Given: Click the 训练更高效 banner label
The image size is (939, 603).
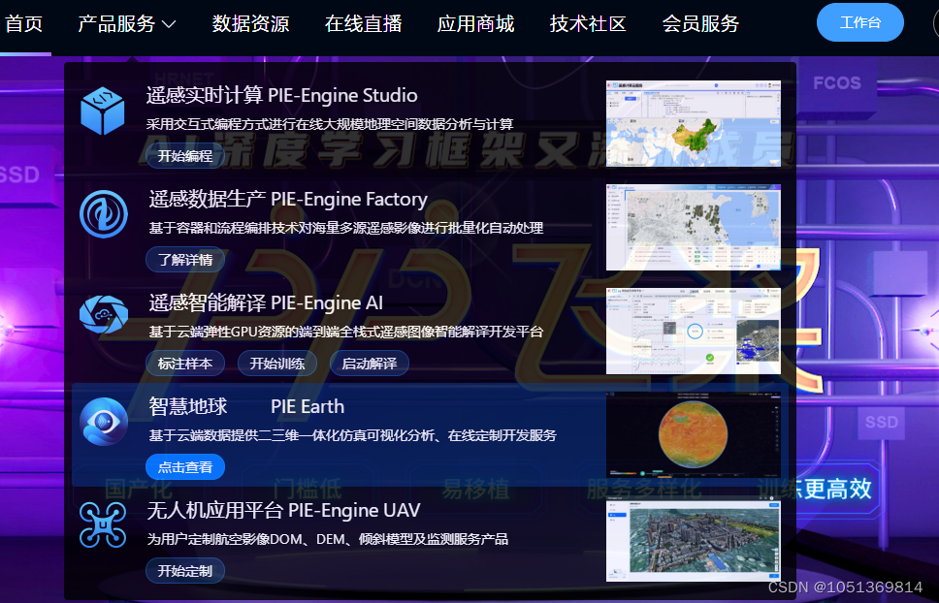Looking at the screenshot, I should point(815,489).
